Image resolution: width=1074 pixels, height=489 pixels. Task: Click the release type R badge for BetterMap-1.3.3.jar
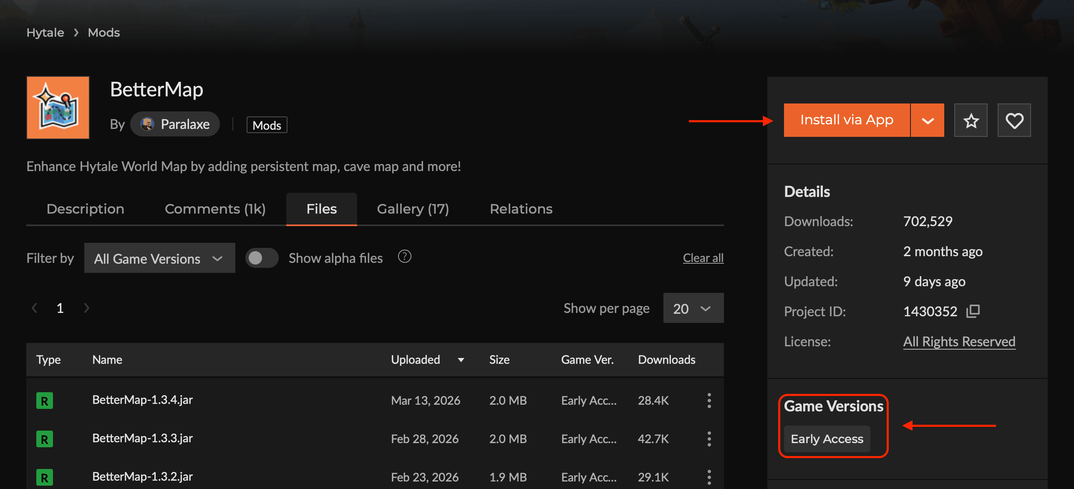(x=45, y=439)
